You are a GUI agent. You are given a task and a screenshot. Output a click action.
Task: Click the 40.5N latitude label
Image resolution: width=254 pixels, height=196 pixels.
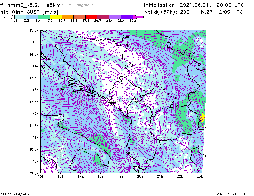[x=34, y=149]
